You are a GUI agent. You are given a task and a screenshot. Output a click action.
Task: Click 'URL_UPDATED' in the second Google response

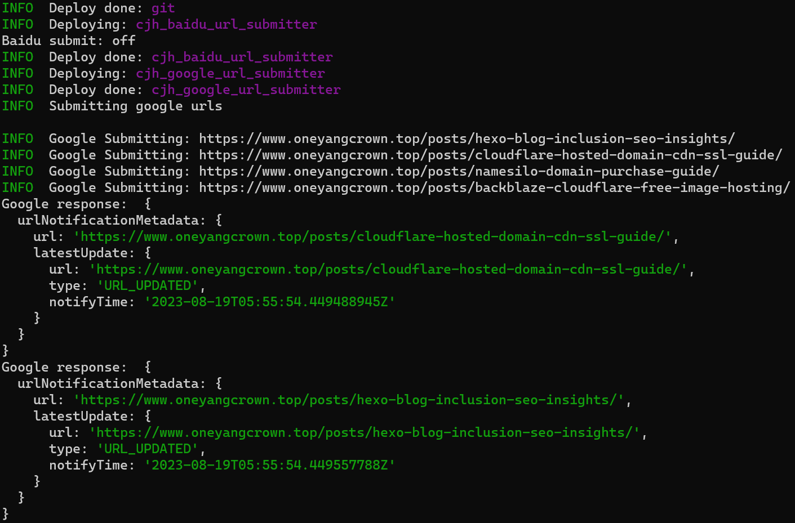pyautogui.click(x=147, y=449)
